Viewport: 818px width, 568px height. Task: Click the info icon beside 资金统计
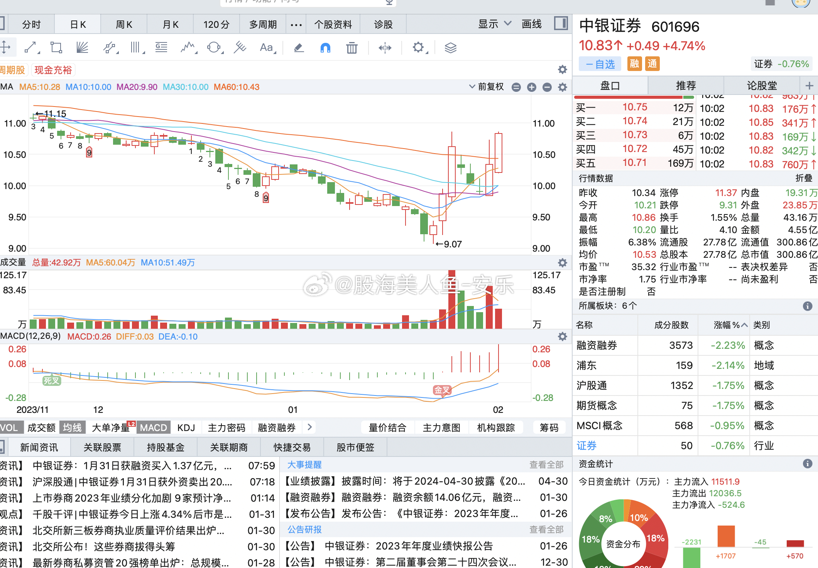point(808,464)
